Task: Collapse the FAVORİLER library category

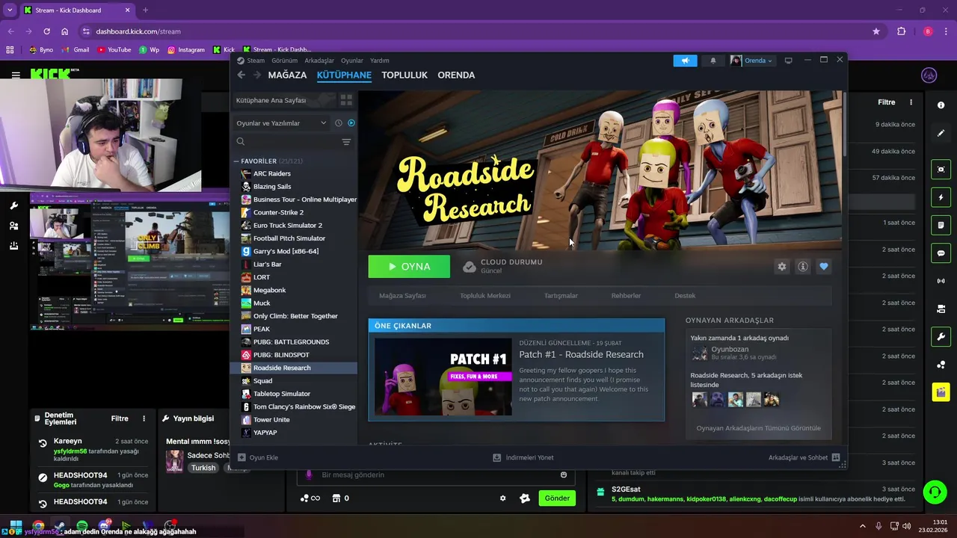Action: coord(236,161)
